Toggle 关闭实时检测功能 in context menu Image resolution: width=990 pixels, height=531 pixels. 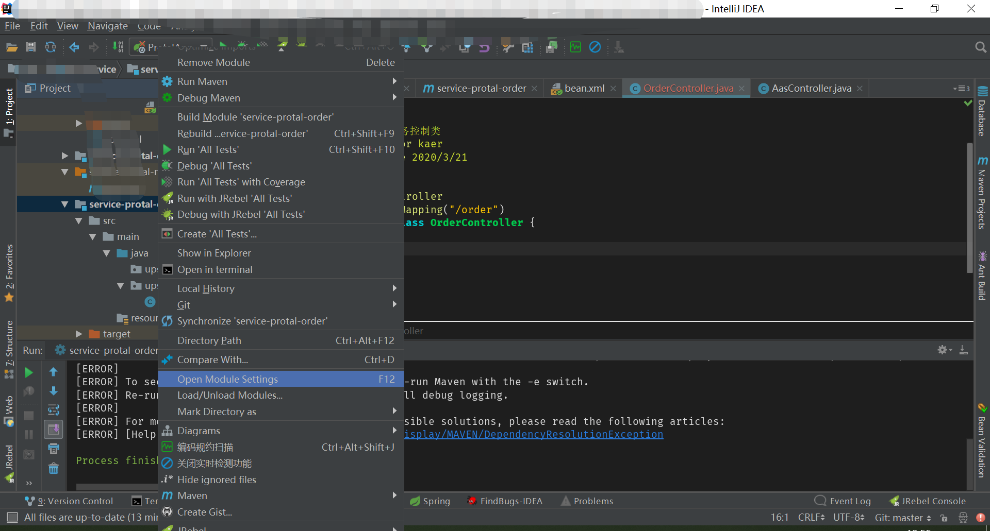click(281, 464)
